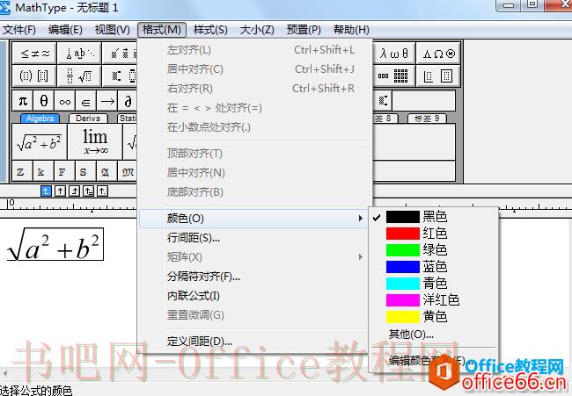
Task: Insert the Fraktur S symbol
Action: point(84,171)
